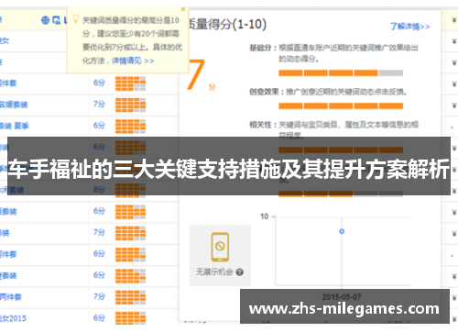This screenshot has height=332, width=458.
Task: Open the 名媛套装 keyword link
Action: click(14, 105)
